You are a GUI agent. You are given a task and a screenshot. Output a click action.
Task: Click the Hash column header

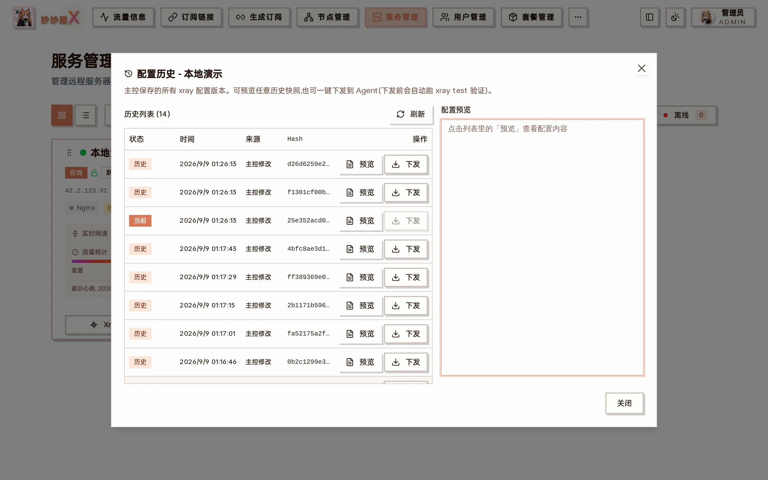tap(295, 139)
